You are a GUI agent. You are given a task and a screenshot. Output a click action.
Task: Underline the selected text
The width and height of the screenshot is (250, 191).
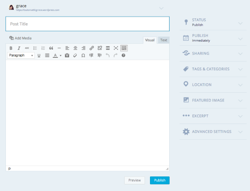tap(39, 55)
